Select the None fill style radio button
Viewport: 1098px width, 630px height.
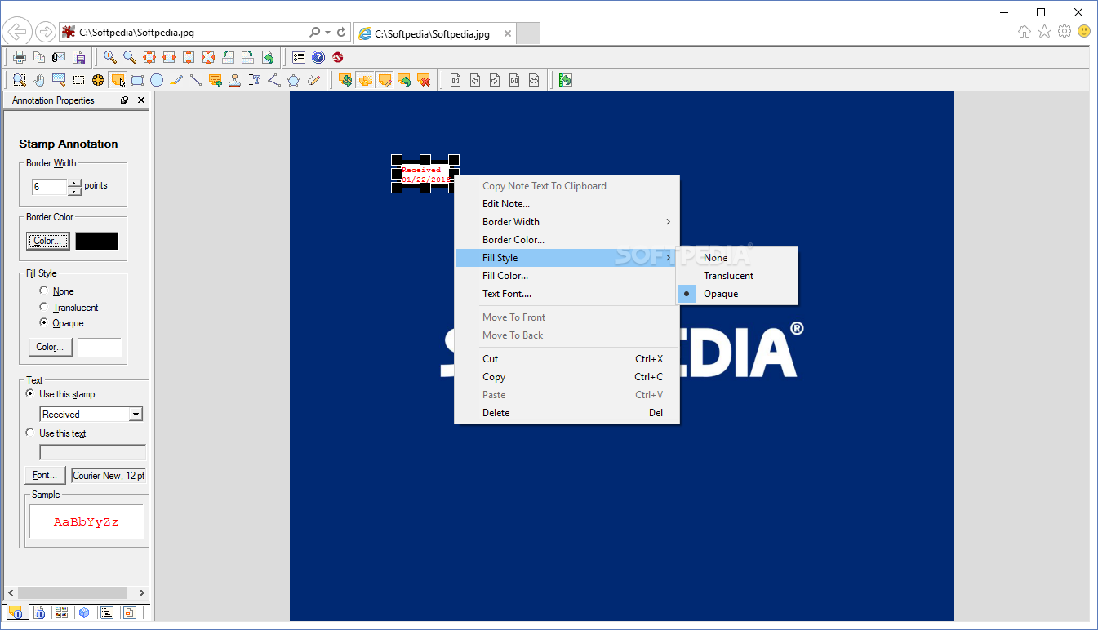pyautogui.click(x=44, y=291)
